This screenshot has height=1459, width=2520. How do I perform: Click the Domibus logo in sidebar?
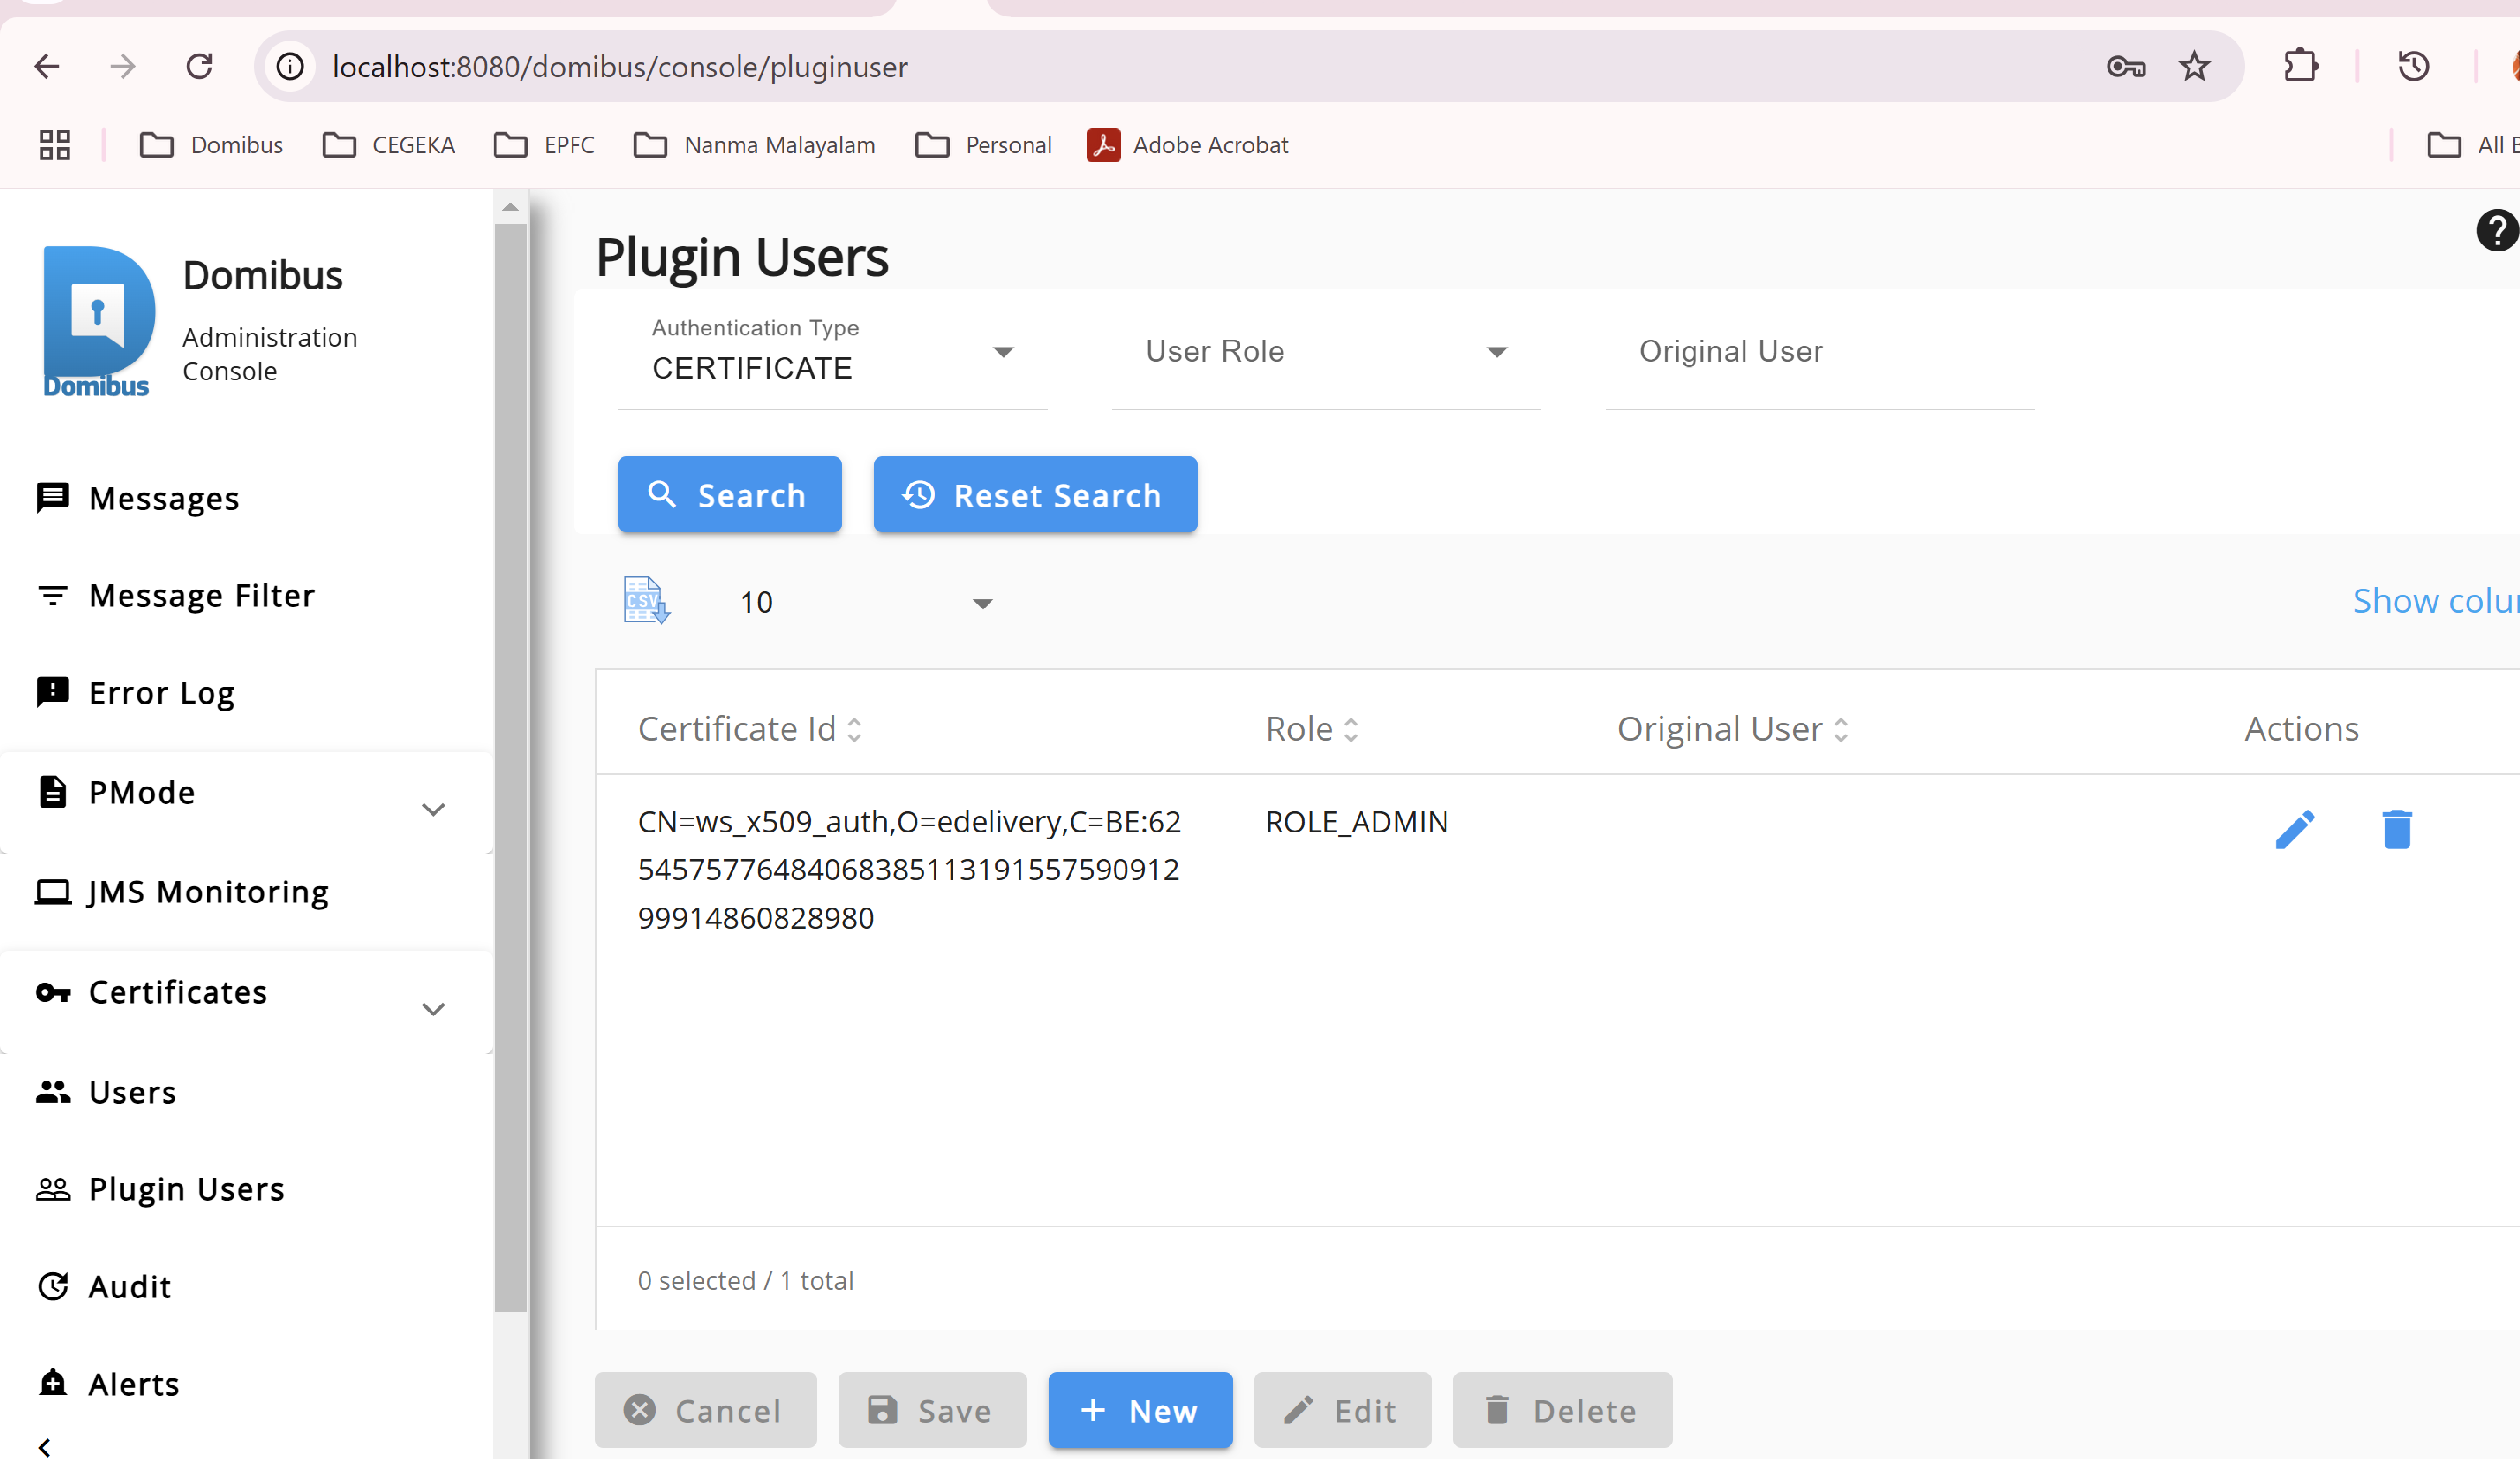(98, 321)
